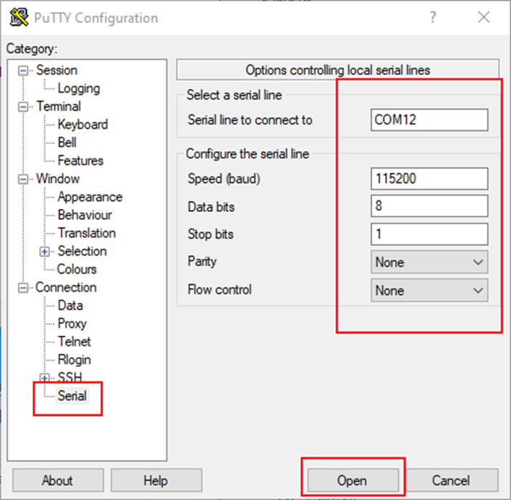Click the Open button
Image resolution: width=511 pixels, height=500 pixels.
(352, 480)
